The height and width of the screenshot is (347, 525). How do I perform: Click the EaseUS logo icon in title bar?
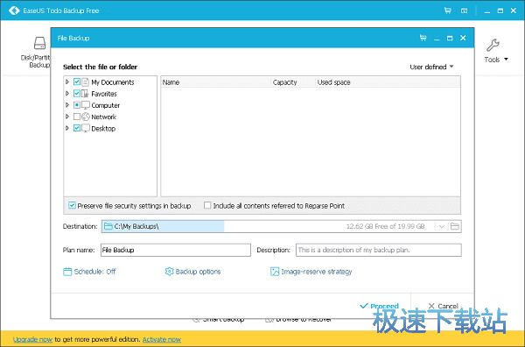point(14,11)
